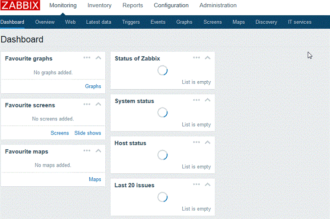Click the Zabbix logo
Image resolution: width=330 pixels, height=219 pixels.
(x=20, y=5)
